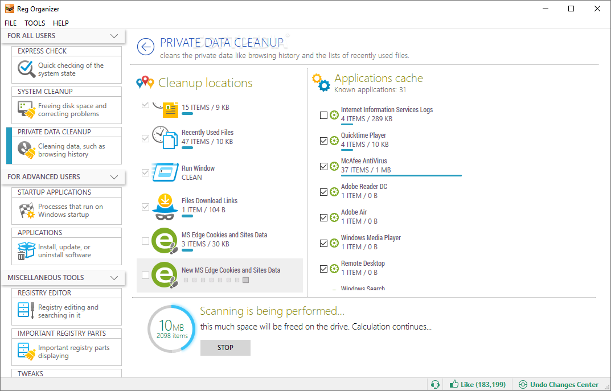Open the TOOLS menu
This screenshot has height=391, width=611.
pos(35,23)
